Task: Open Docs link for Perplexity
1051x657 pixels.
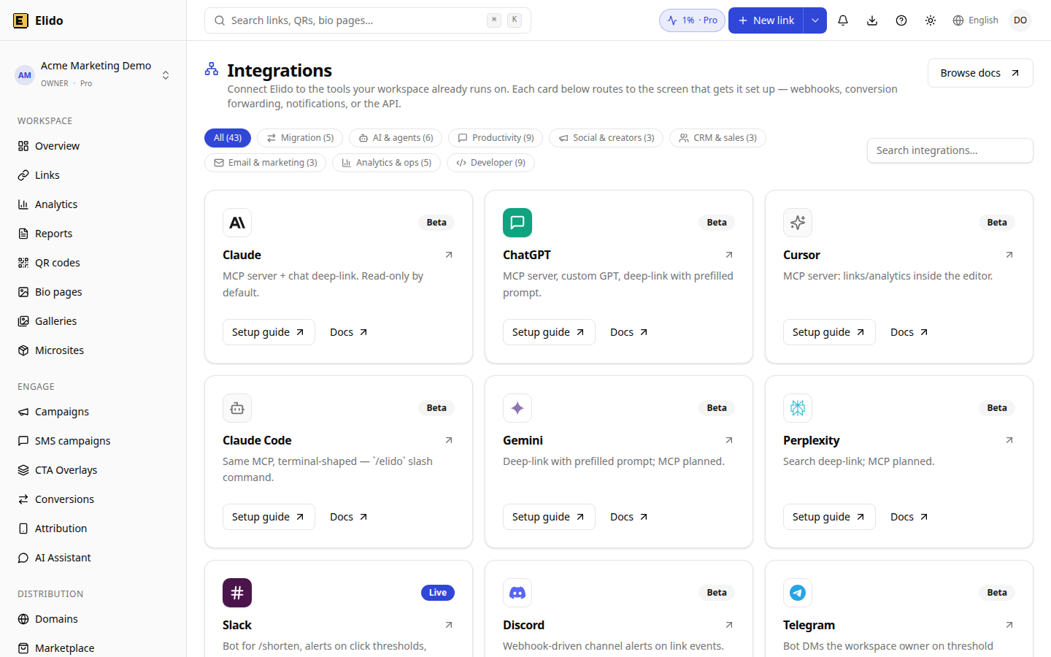Action: (x=909, y=517)
